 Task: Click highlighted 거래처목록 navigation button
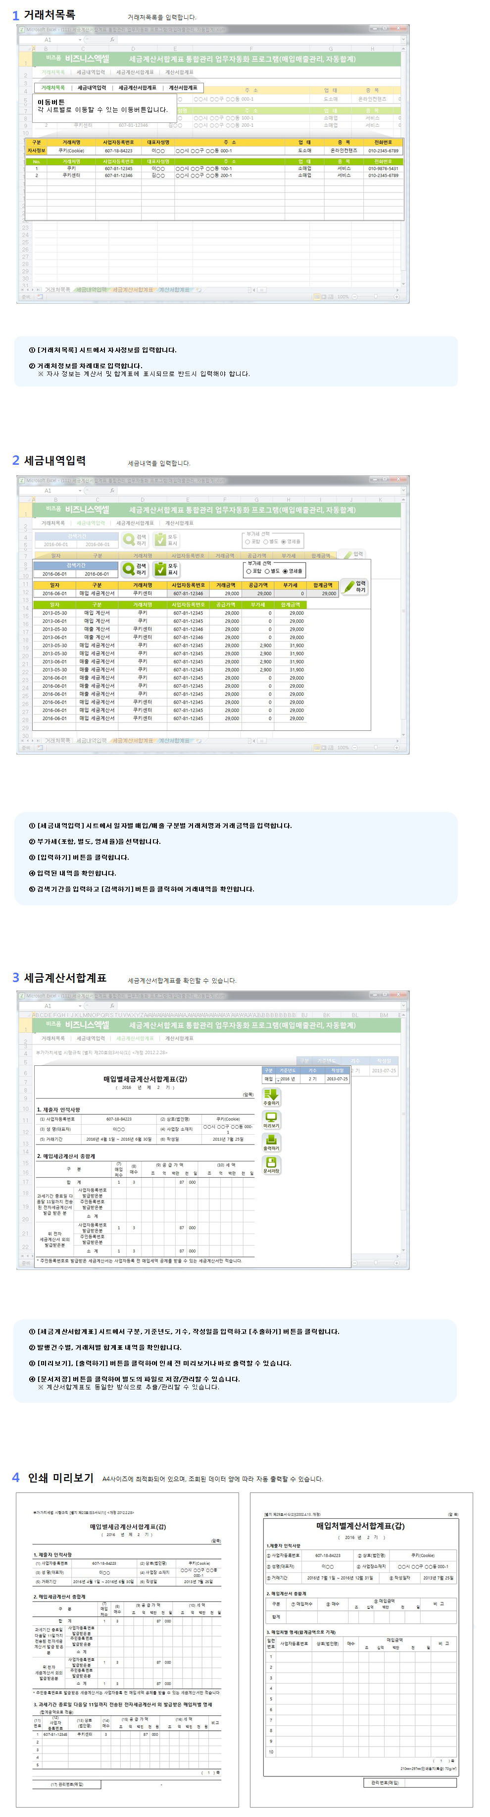click(x=53, y=88)
